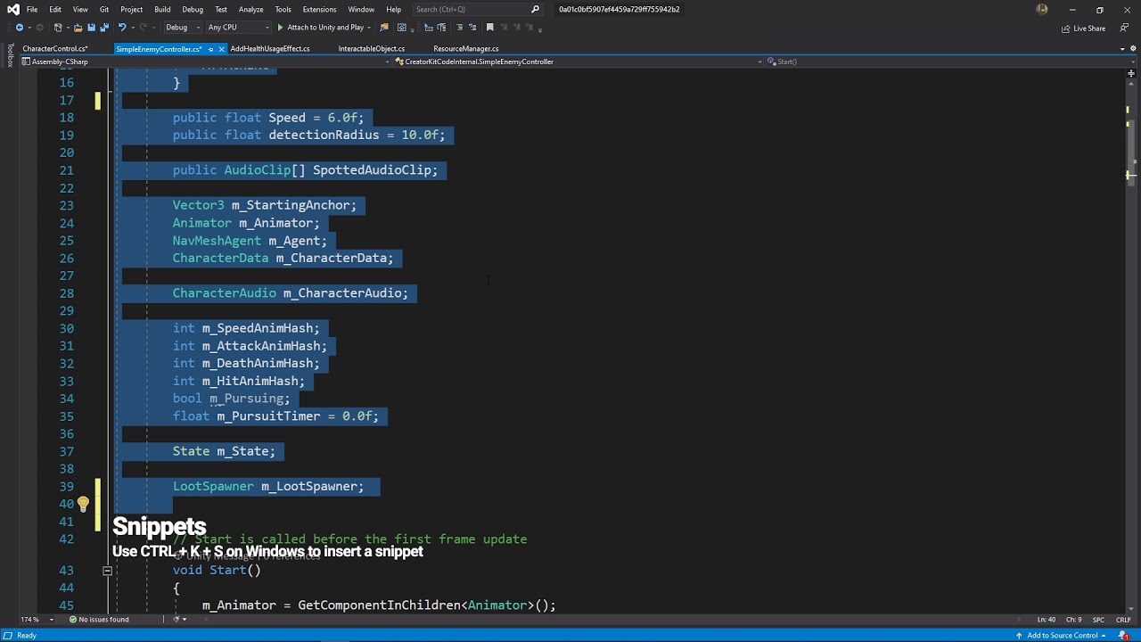
Task: Click the Open File folder icon
Action: point(78,28)
